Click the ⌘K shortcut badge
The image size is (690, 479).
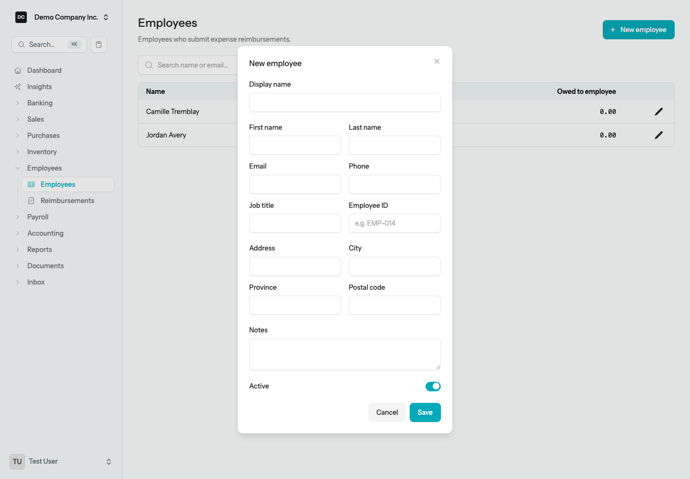point(74,45)
